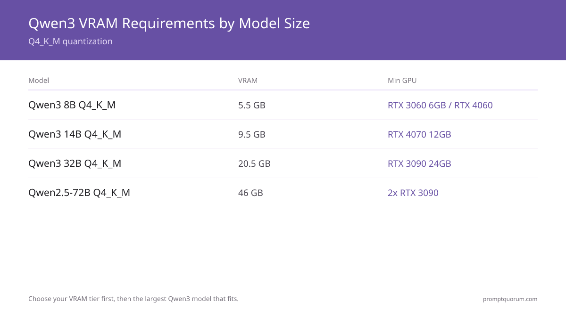The image size is (566, 318).
Task: Click the subtitle Q4_K_M quantization
Action: pos(70,41)
